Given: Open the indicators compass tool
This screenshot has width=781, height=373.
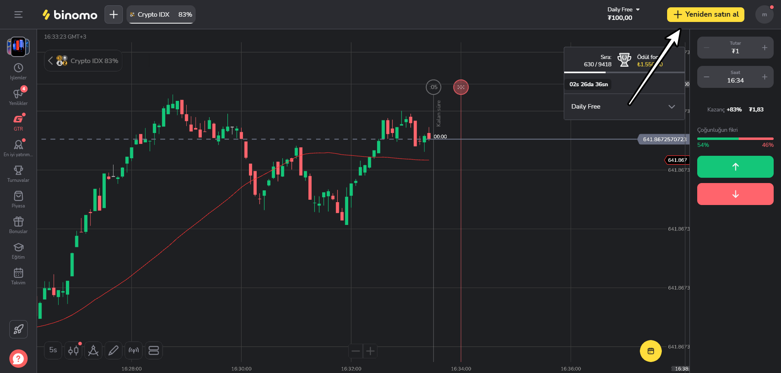Looking at the screenshot, I should tap(93, 350).
